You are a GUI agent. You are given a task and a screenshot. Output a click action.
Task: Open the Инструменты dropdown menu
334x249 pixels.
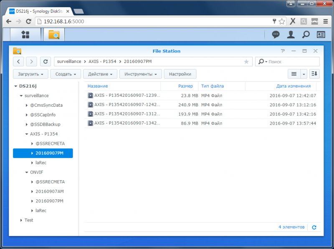141,74
